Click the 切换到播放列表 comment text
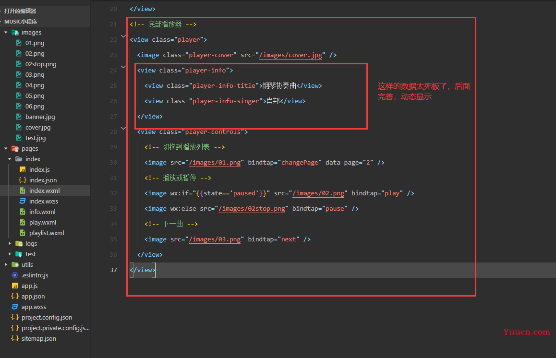 (x=186, y=147)
